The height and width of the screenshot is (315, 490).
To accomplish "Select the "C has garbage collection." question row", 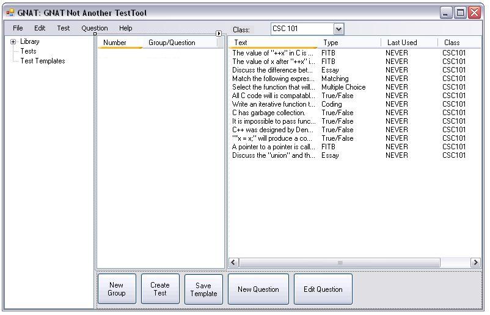I will [269, 113].
